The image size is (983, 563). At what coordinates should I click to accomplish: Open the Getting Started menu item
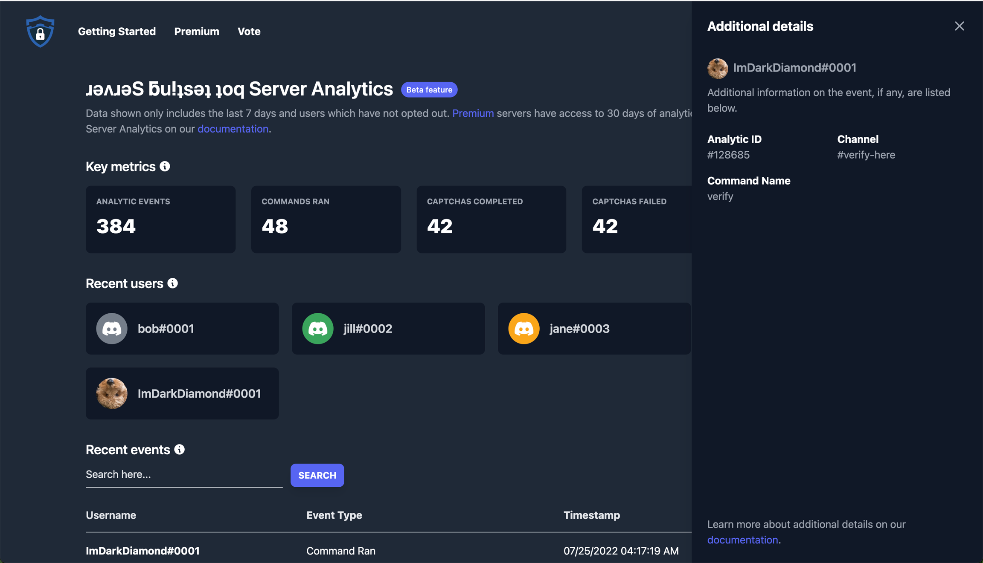(x=116, y=31)
